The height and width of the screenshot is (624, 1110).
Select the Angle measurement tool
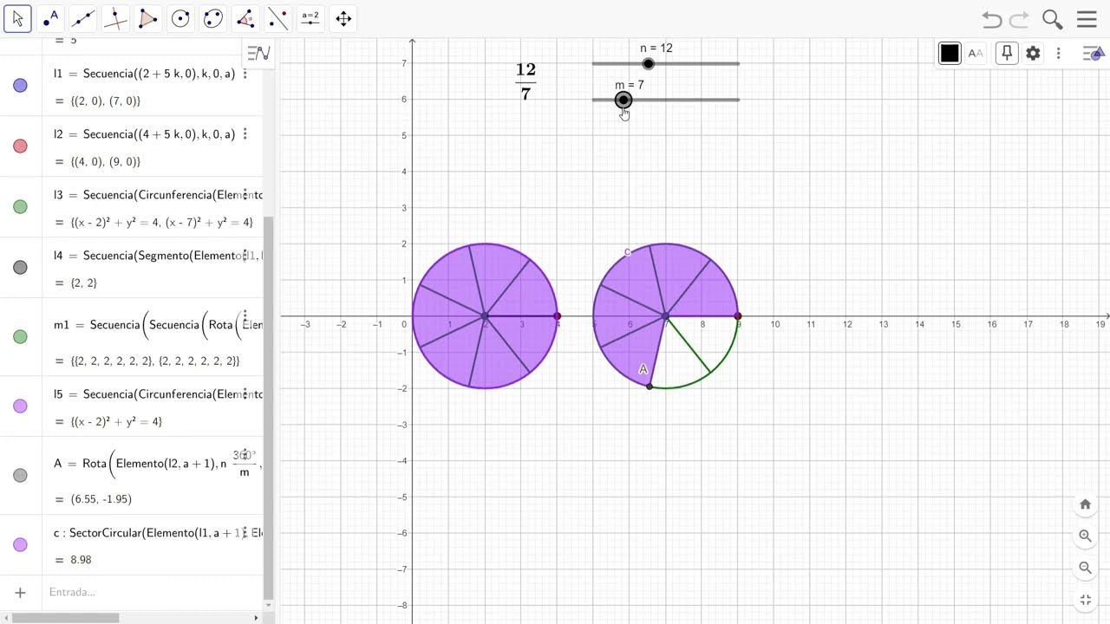click(245, 18)
